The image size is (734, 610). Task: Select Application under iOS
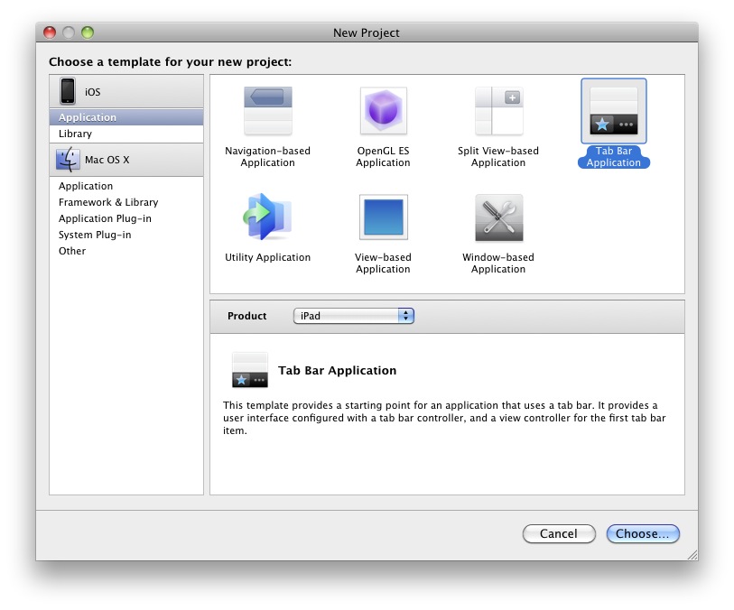(x=126, y=117)
